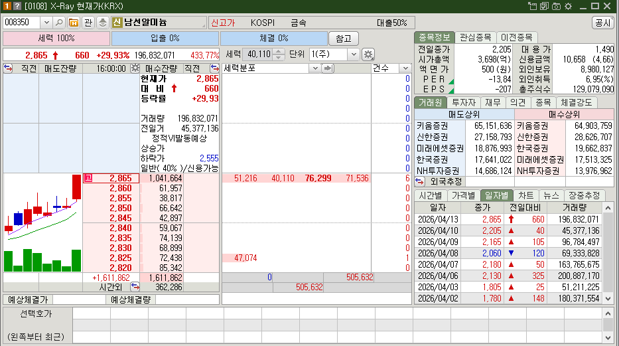Click the magnifier stock search icon
This screenshot has width=619, height=346.
[x=59, y=22]
